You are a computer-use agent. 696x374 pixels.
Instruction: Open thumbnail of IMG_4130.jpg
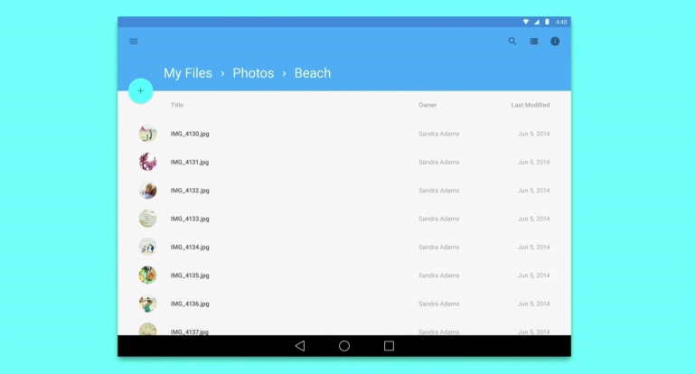click(147, 134)
